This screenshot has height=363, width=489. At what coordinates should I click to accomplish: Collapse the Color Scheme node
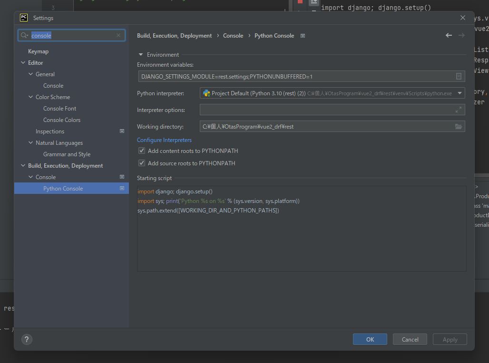[30, 97]
